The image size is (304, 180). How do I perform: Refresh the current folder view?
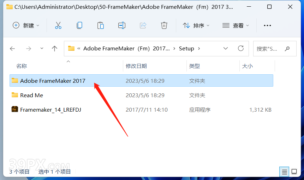(x=240, y=48)
